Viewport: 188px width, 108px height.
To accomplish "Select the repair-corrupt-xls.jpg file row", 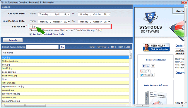I will 65,86.
